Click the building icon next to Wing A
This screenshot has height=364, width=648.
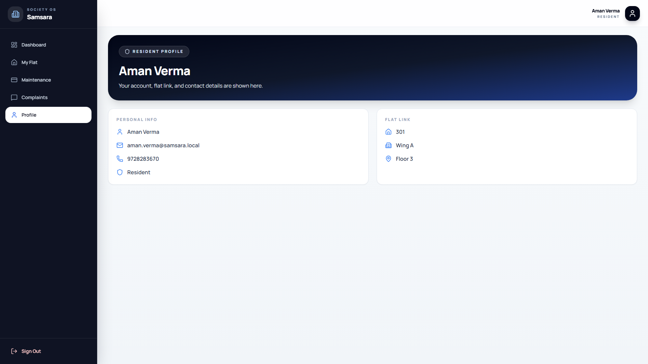click(x=388, y=145)
